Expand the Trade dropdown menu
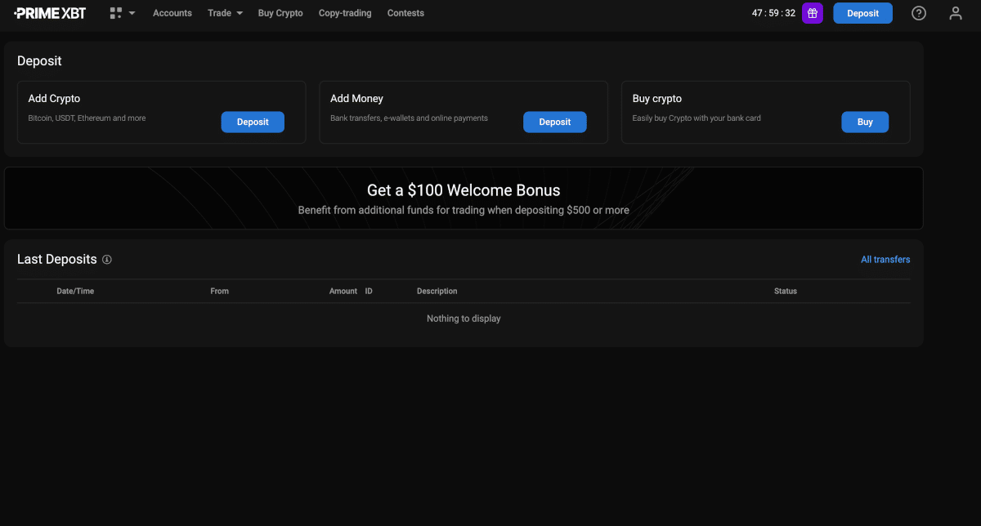Viewport: 981px width, 526px height. [x=226, y=13]
